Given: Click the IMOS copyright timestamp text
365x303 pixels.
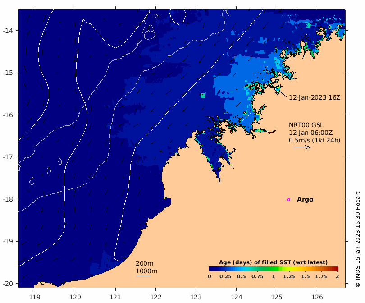Looking at the screenshot, I should pos(358,239).
